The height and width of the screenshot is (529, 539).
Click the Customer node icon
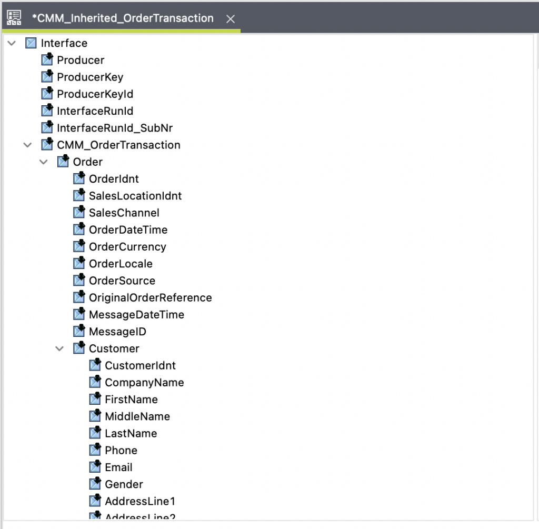coord(79,347)
